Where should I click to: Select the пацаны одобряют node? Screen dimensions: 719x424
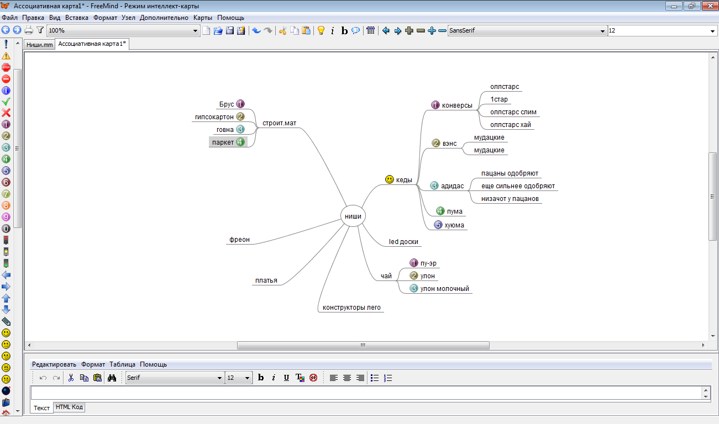pyautogui.click(x=510, y=173)
